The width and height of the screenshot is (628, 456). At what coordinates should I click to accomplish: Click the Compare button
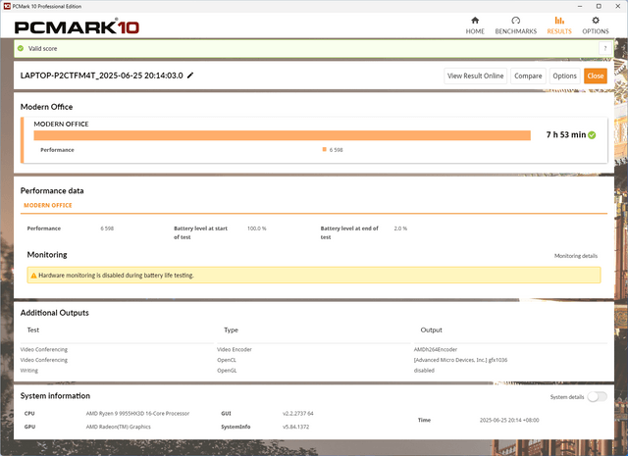(x=528, y=76)
